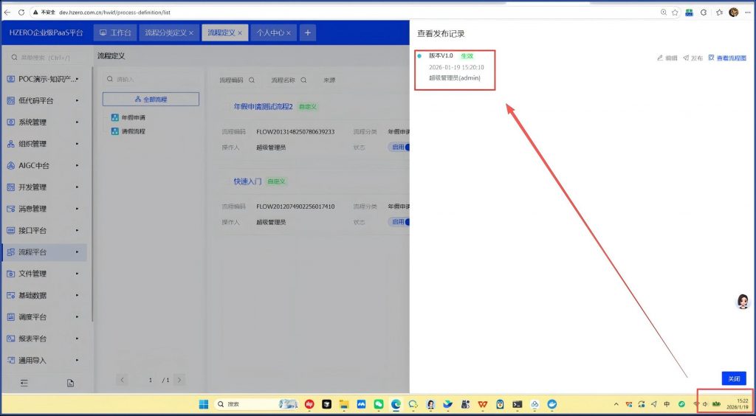
Task: Switch to the 工作台 tab
Action: [115, 32]
